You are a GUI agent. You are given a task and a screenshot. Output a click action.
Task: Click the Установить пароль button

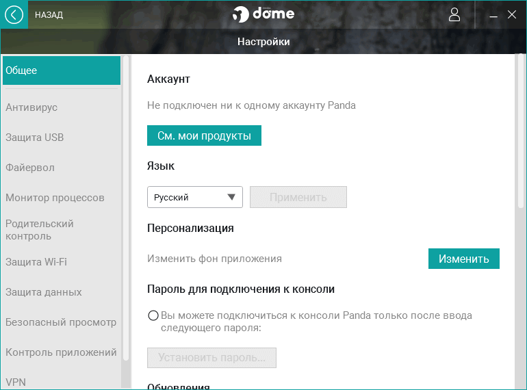point(211,358)
